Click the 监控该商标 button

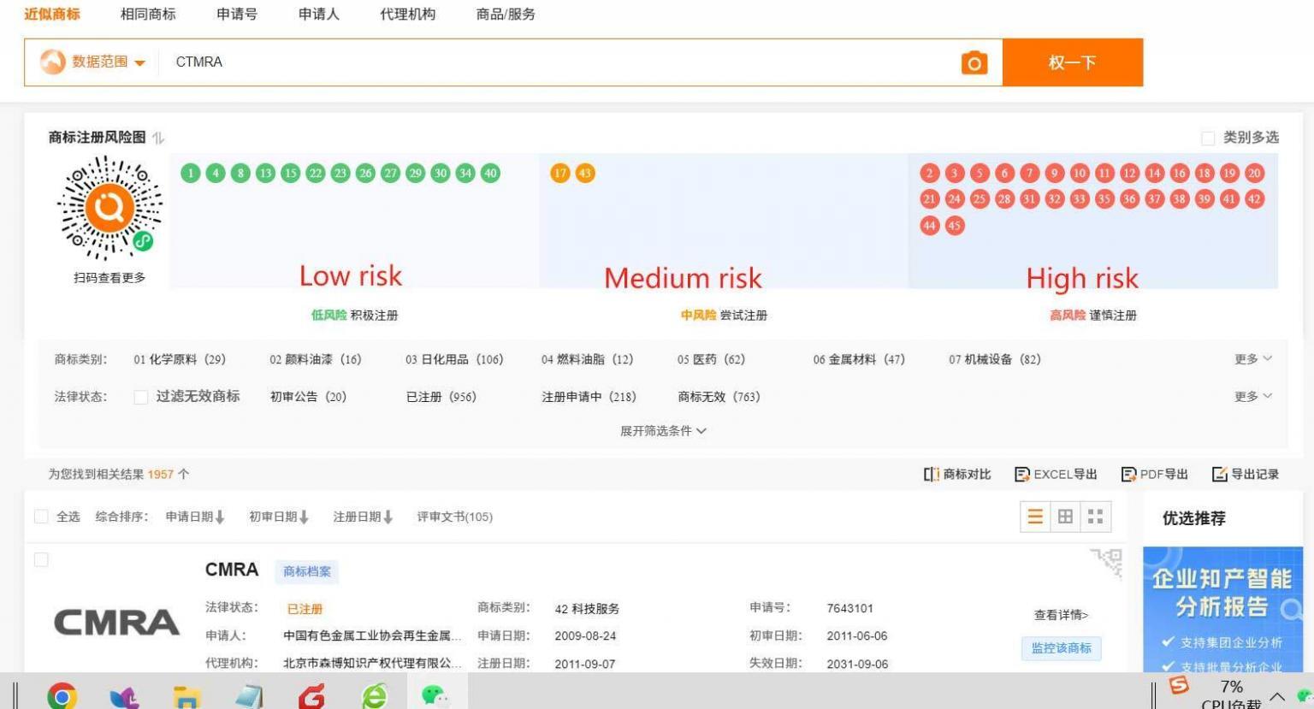1061,648
